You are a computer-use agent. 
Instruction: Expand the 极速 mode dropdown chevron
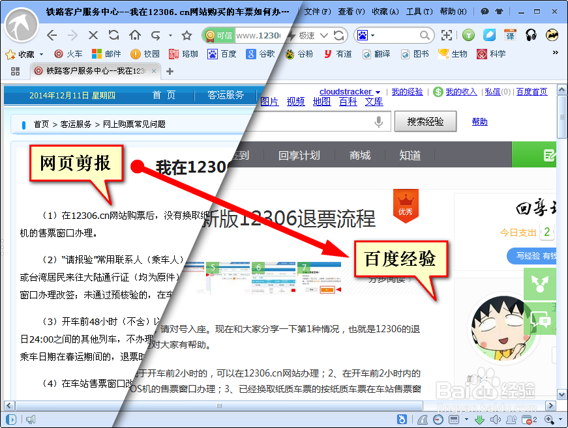pos(324,35)
